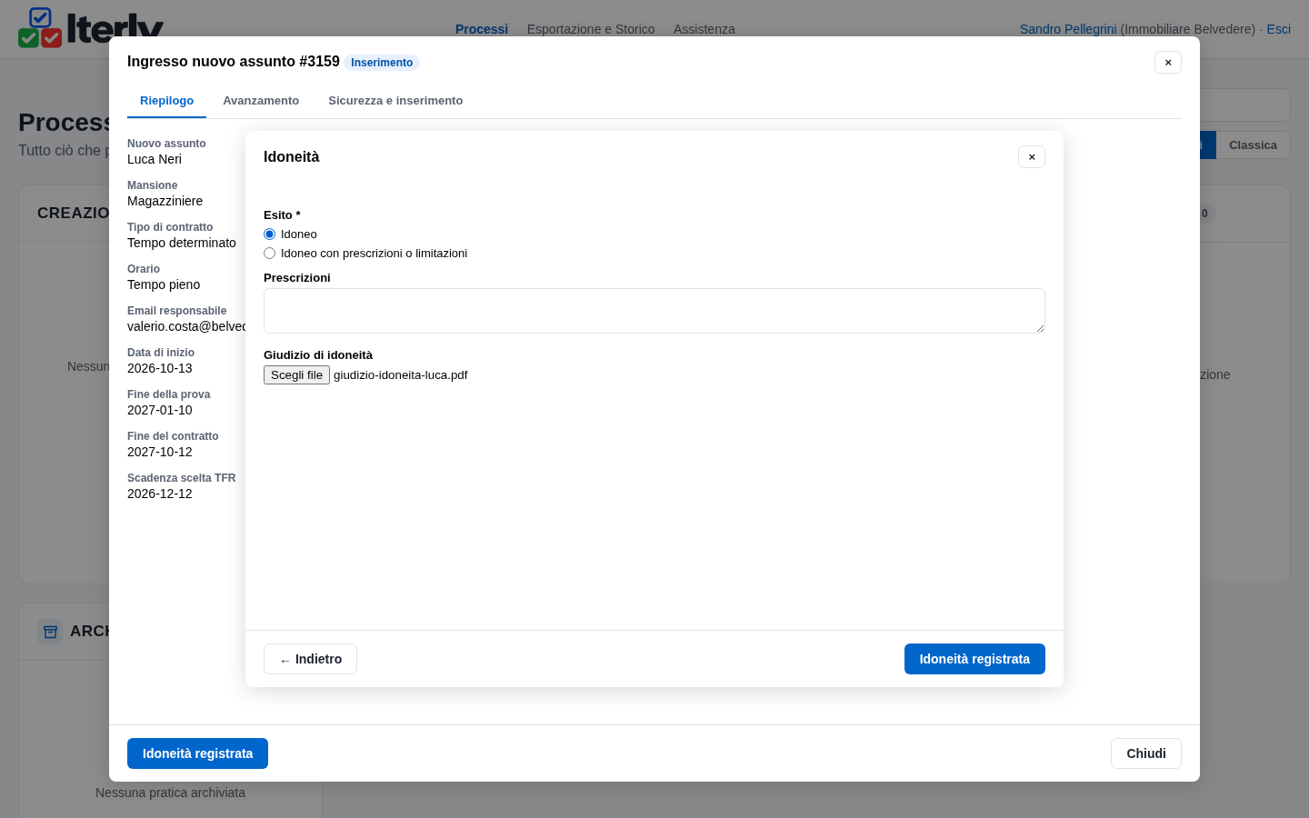Viewport: 1309px width, 818px height.
Task: Open Sandro Pellegrini's profile link
Action: 1068,29
